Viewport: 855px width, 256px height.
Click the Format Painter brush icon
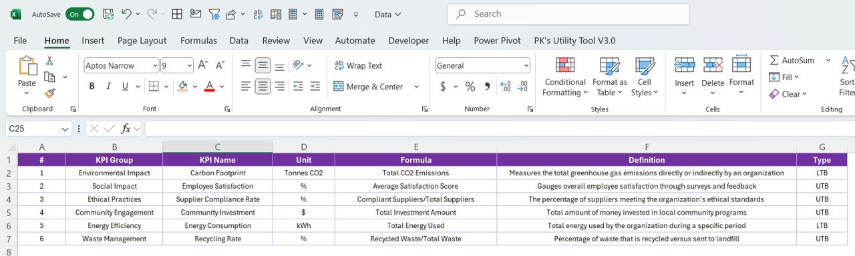[49, 93]
